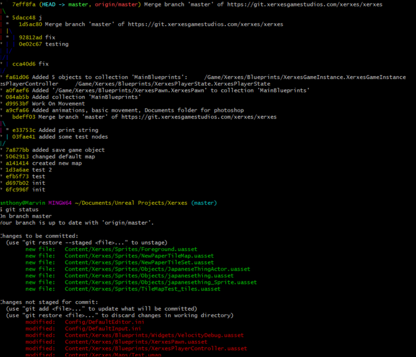Click the path ~/Documents/Unreal Projects/Xerxes

[131, 203]
